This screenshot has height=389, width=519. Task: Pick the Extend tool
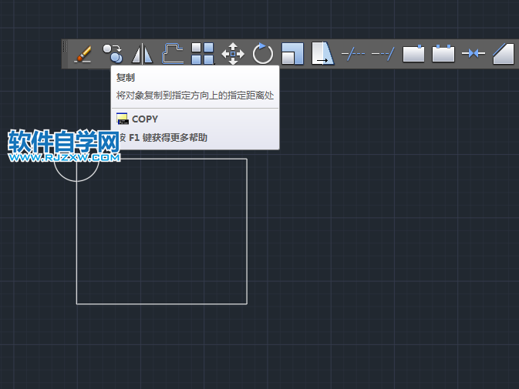point(383,53)
